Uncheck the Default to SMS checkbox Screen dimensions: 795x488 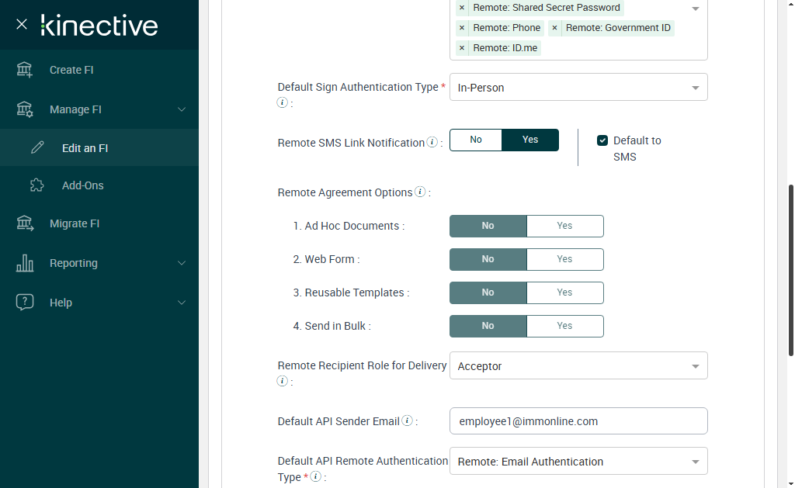[x=602, y=140]
